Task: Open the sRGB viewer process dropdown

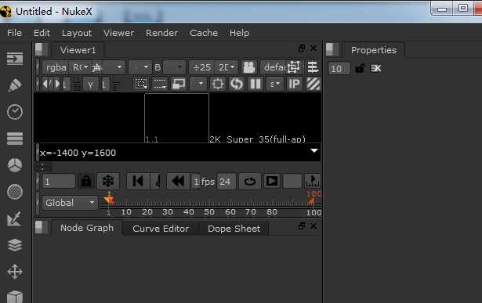Action: (x=274, y=84)
